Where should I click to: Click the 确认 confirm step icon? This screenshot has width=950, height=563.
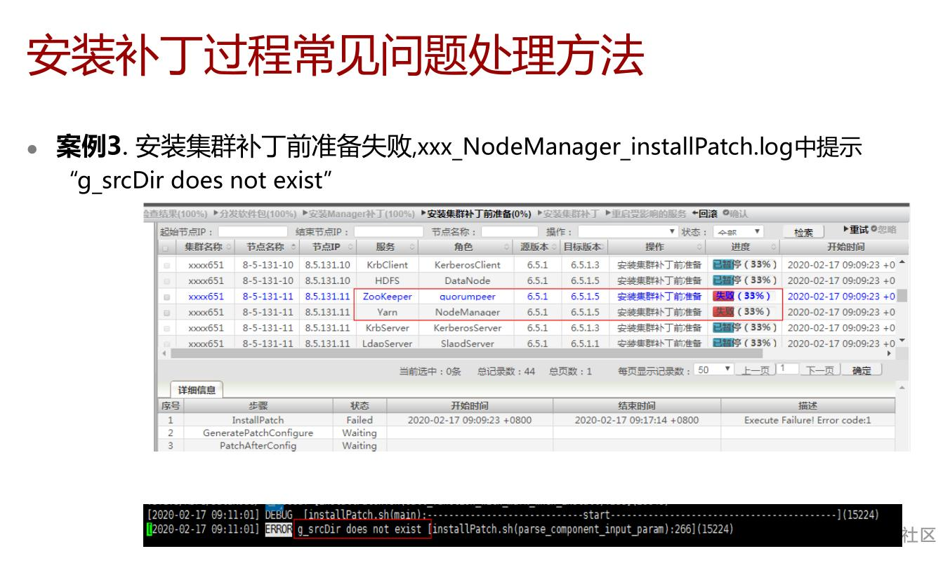(x=725, y=213)
